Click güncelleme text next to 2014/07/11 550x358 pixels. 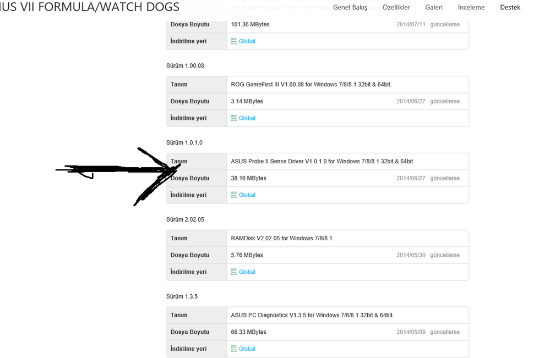point(445,24)
